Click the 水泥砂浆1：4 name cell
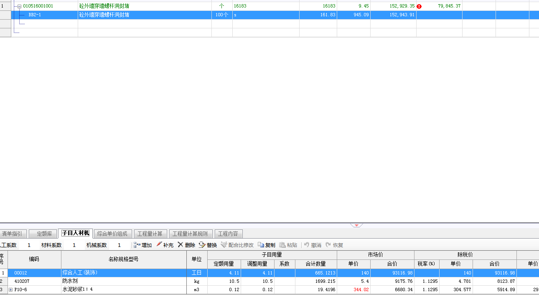The image size is (539, 302). coord(124,289)
